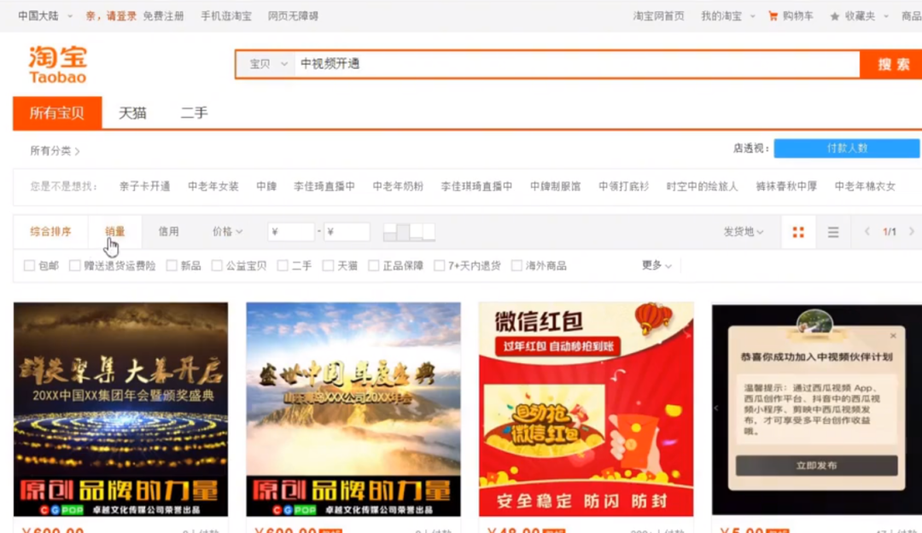Check the 新品 filter
Screen dimensions: 922x533
(x=172, y=265)
